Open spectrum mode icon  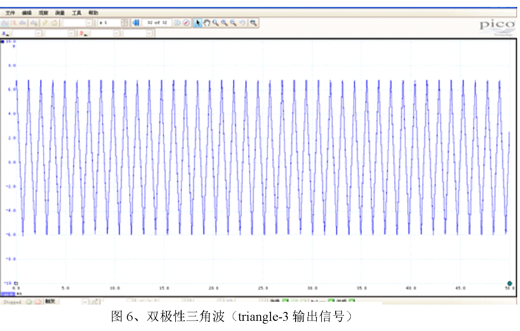point(23,23)
